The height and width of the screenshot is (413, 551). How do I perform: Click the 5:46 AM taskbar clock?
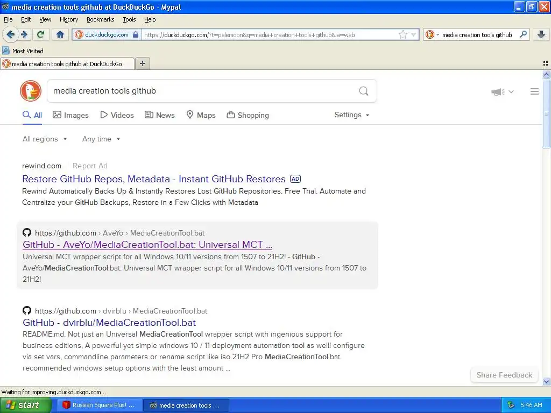click(531, 405)
